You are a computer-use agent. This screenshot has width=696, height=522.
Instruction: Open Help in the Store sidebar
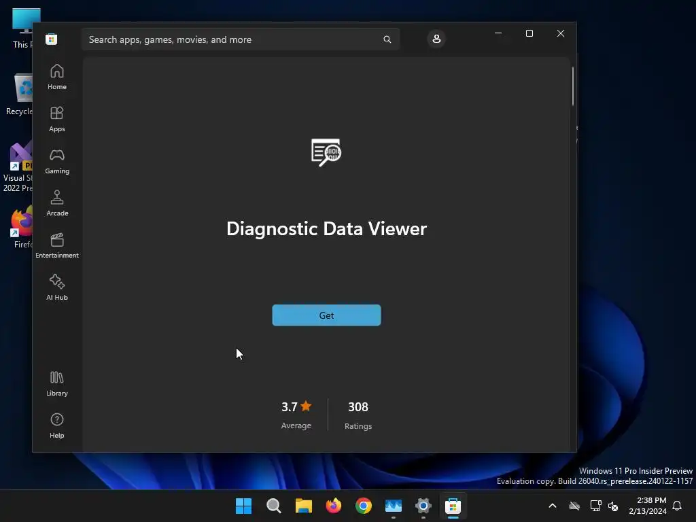tap(57, 426)
